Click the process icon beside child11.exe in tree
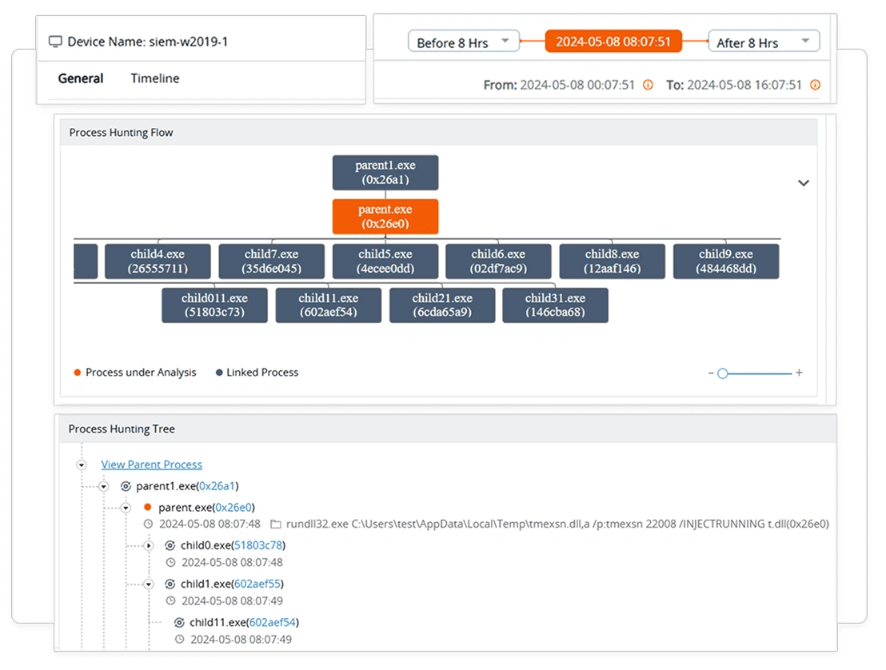The height and width of the screenshot is (670, 886). coord(179,622)
